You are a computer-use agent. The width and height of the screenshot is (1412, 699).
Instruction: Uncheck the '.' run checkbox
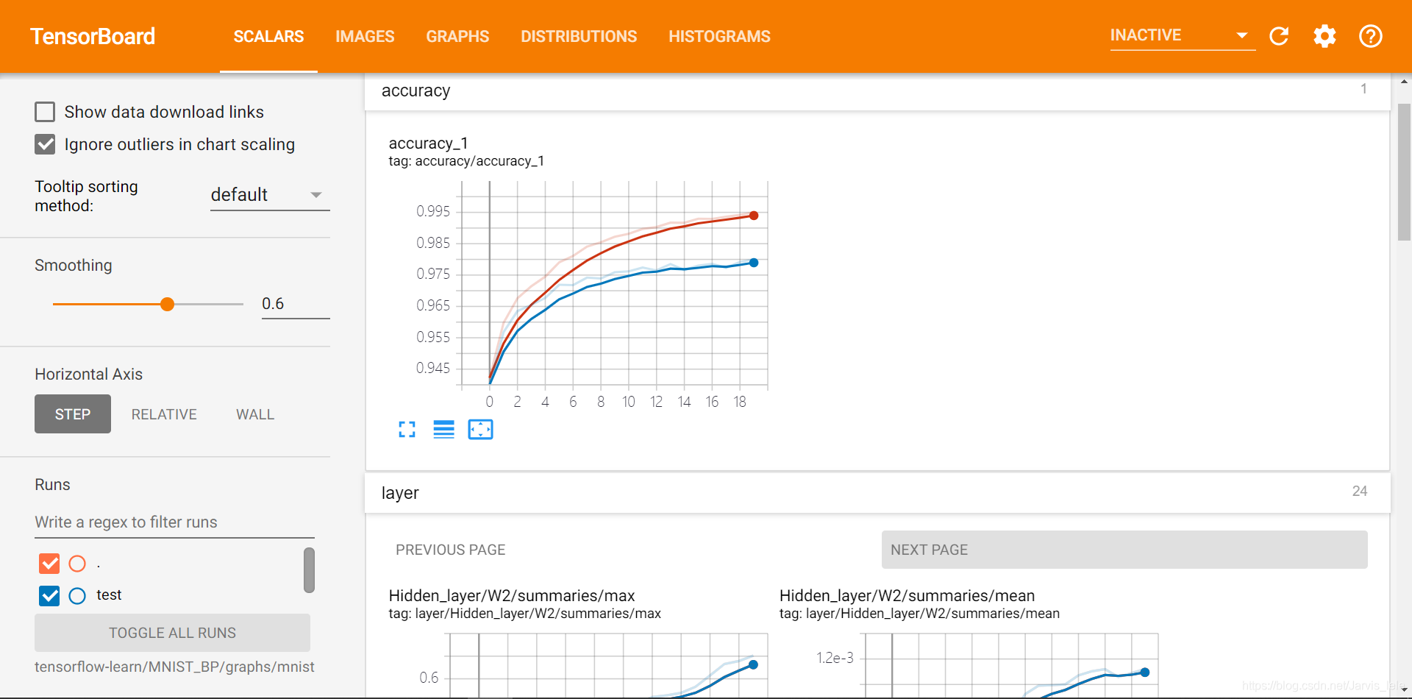[x=49, y=564]
